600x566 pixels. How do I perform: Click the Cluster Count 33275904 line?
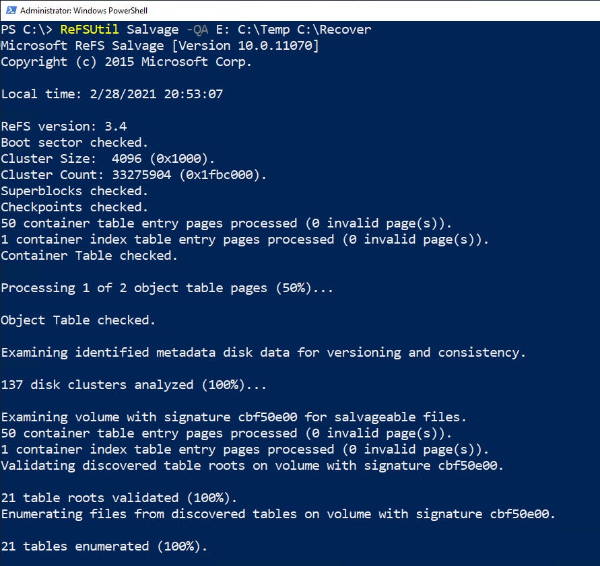pyautogui.click(x=133, y=175)
